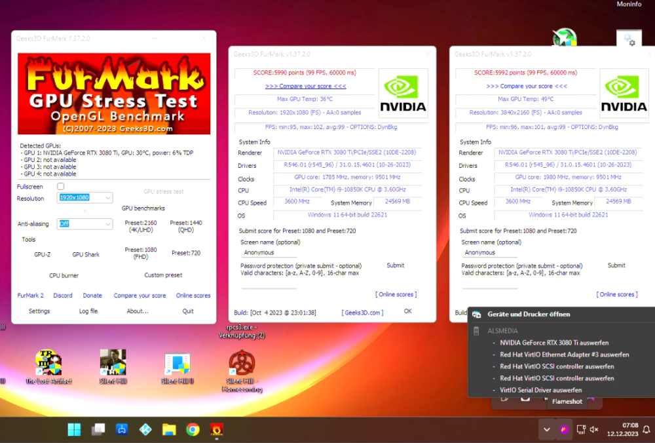Open The Lost Artifact desktop shortcut
The width and height of the screenshot is (655, 443).
coord(48,366)
